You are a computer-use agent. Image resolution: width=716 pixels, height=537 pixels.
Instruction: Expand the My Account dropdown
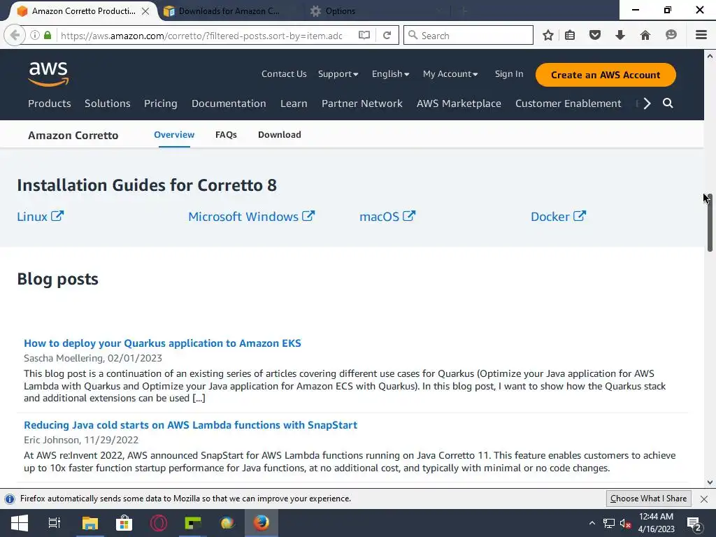tap(450, 74)
